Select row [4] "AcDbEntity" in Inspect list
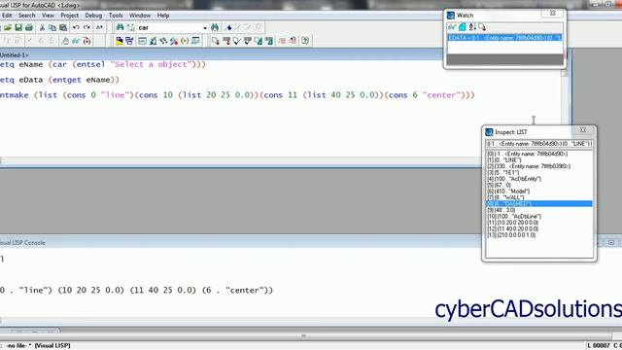Screen dimensions: 622x350 [x=538, y=179]
